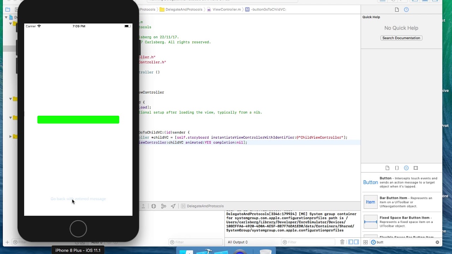Click the add plus button in navigator

7,242
